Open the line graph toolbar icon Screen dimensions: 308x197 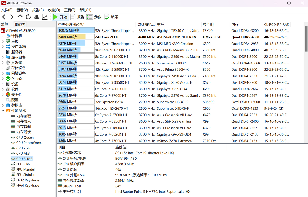(x=45, y=17)
